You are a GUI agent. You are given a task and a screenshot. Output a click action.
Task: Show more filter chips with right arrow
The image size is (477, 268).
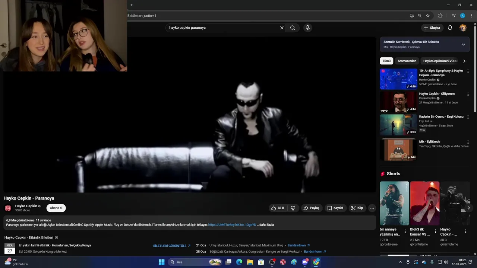tap(464, 61)
